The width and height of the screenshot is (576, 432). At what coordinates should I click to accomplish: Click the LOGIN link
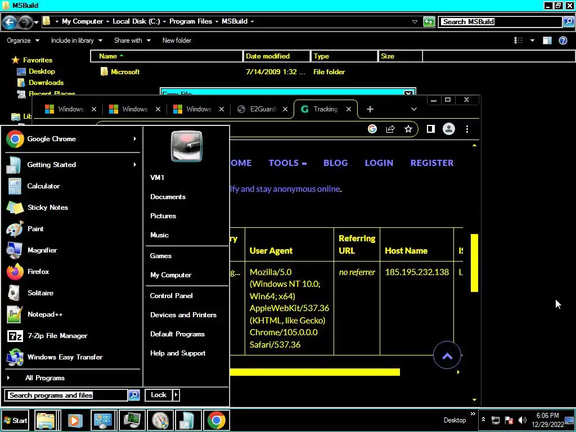click(x=379, y=163)
